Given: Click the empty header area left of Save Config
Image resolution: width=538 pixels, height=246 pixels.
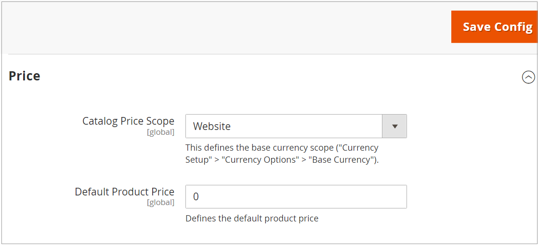Looking at the screenshot, I should pyautogui.click(x=226, y=27).
